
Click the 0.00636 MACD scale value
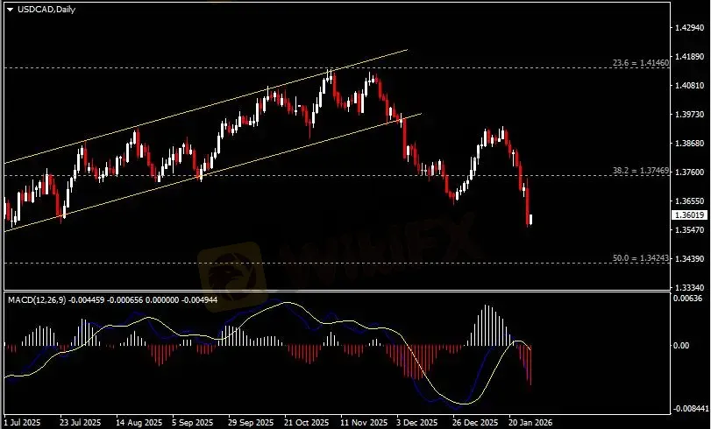tap(688, 299)
